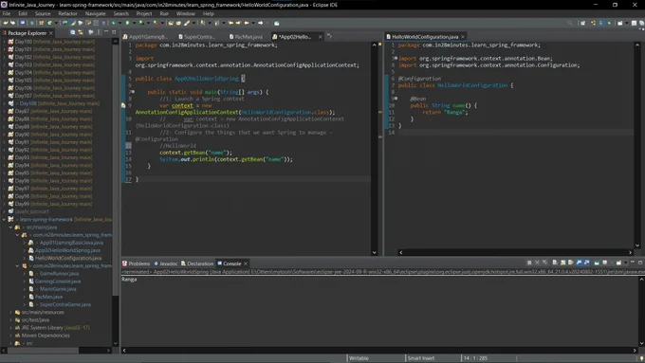Click the Back navigation arrow in toolbar
The image size is (645, 363).
(x=247, y=23)
